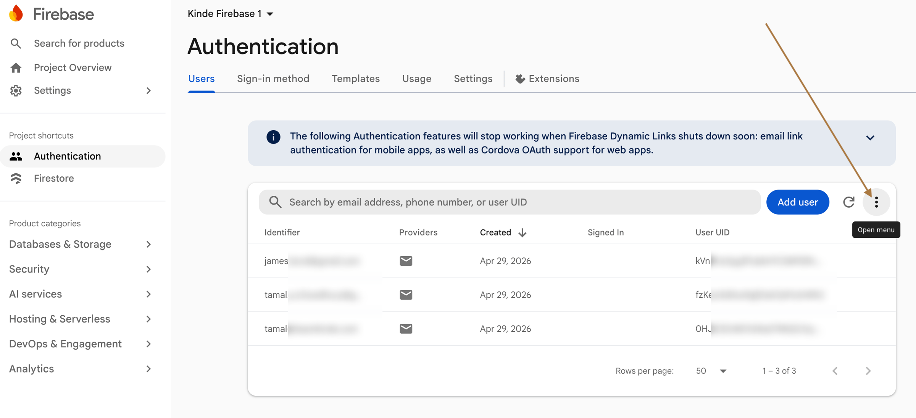
Task: Click the Signed In column header
Action: [606, 232]
